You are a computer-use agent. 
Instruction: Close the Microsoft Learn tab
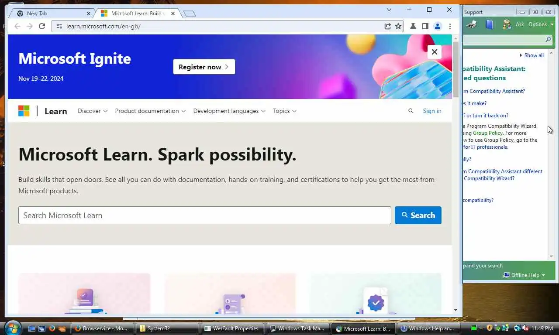[173, 14]
